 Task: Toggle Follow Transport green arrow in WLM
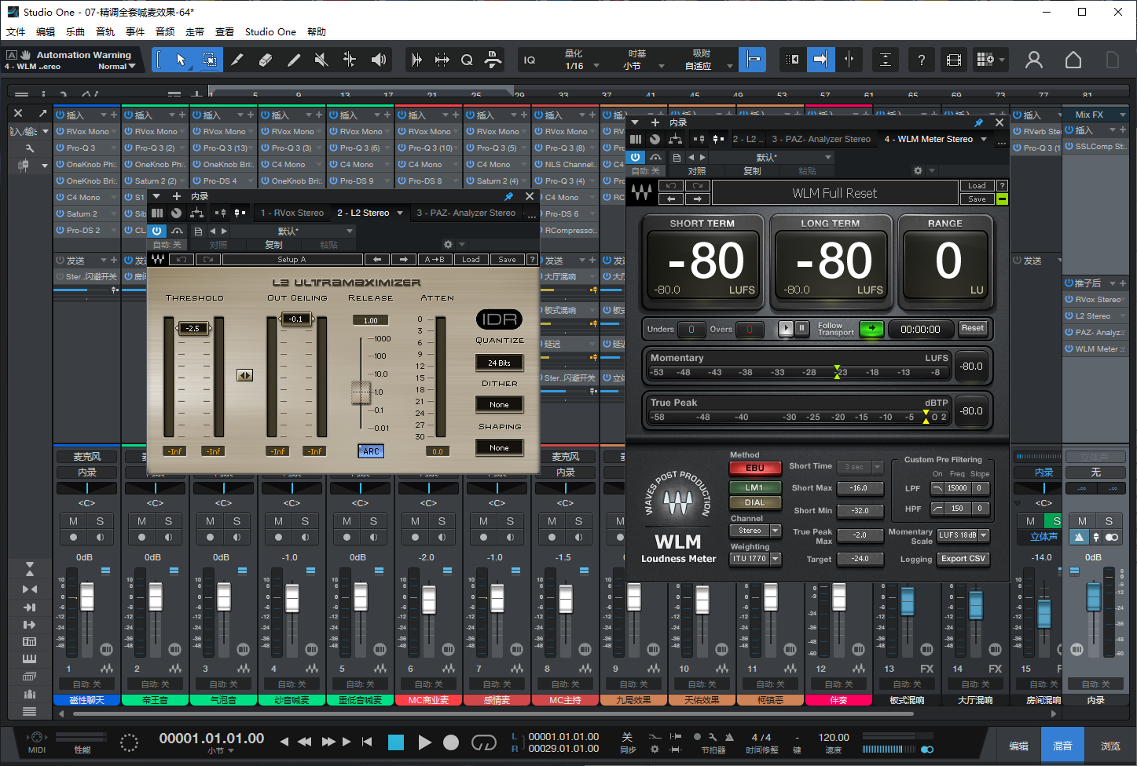(x=871, y=329)
